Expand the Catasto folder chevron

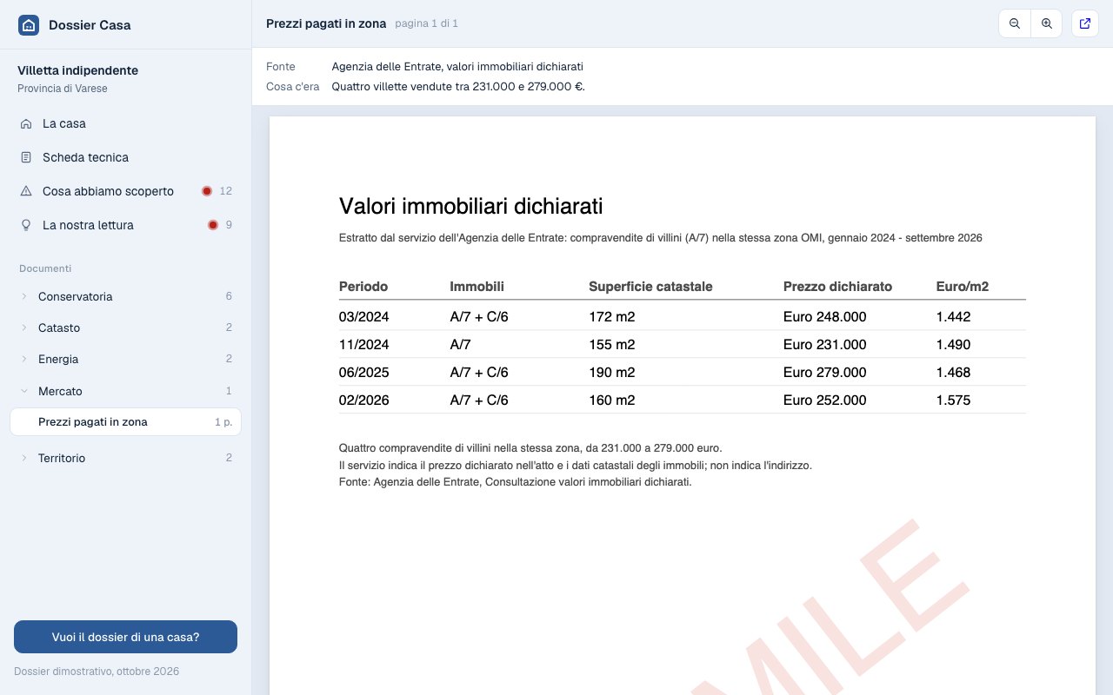[24, 328]
